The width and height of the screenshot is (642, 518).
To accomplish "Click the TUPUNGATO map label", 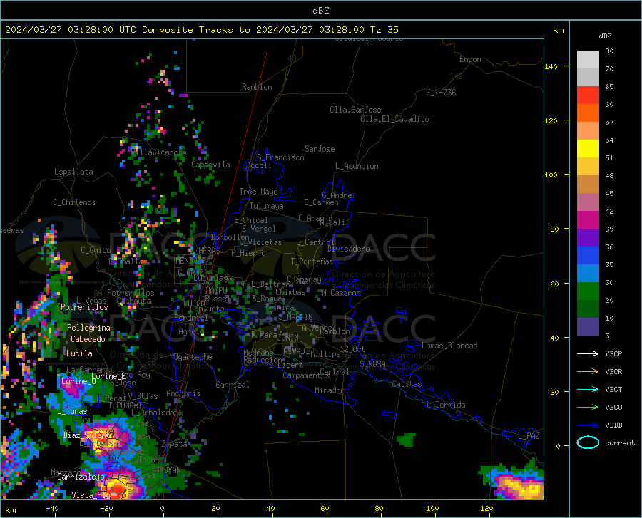I will [128, 405].
